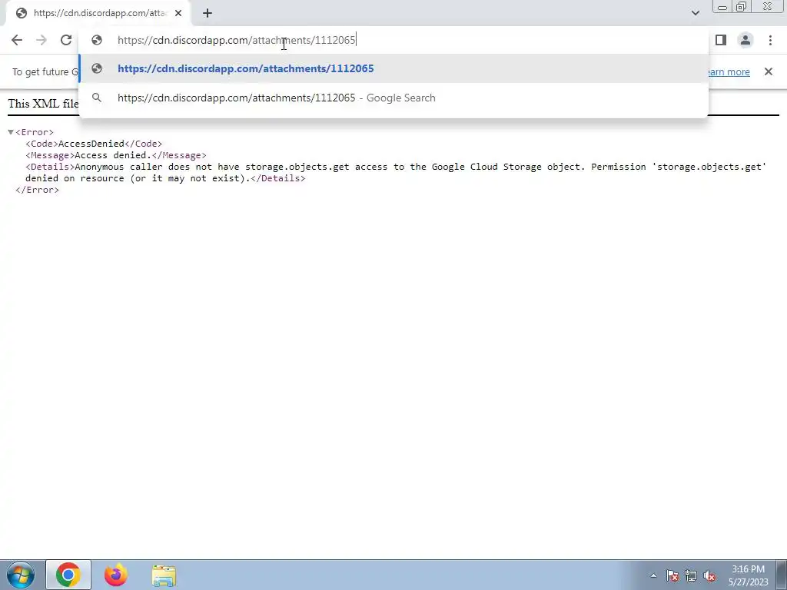This screenshot has width=787, height=590.
Task: Click the globe icon beside the URL suggestion
Action: (x=97, y=68)
